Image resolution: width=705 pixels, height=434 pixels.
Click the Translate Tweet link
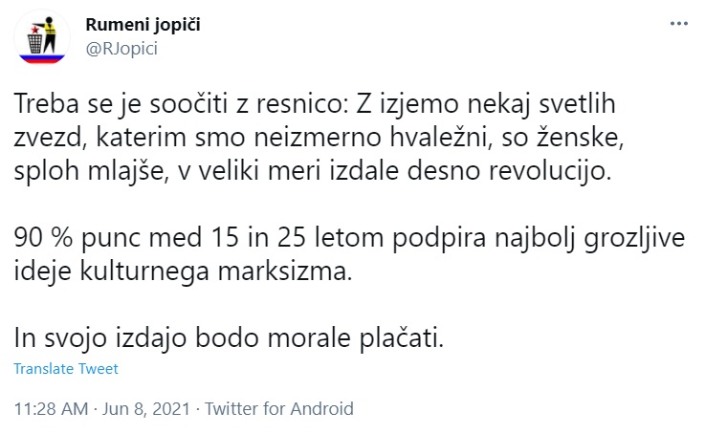click(67, 369)
